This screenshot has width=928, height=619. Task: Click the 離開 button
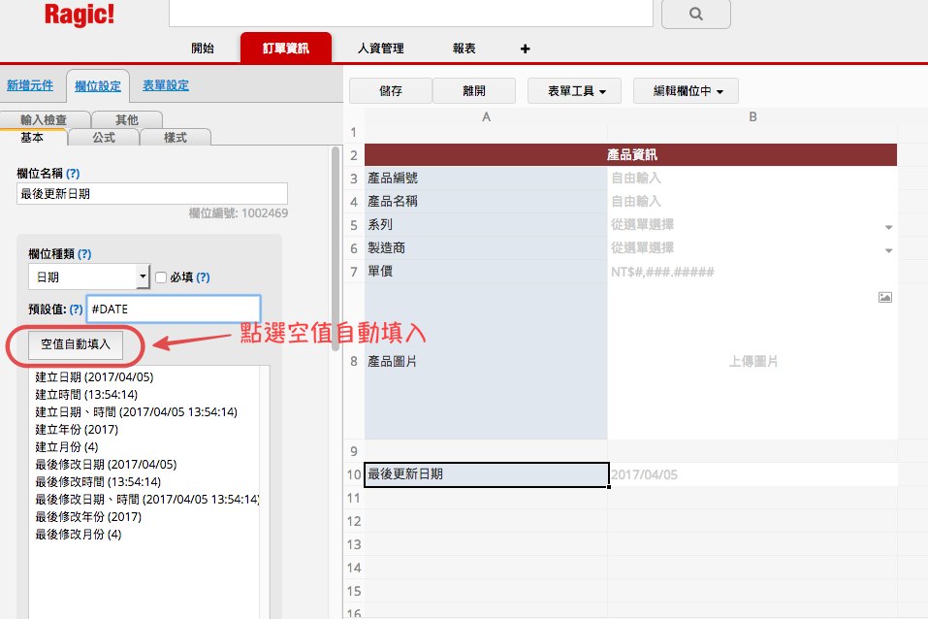coord(473,91)
